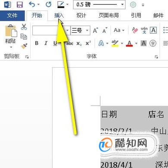Click the Redo circular arrow icon

pyautogui.click(x=49, y=4)
